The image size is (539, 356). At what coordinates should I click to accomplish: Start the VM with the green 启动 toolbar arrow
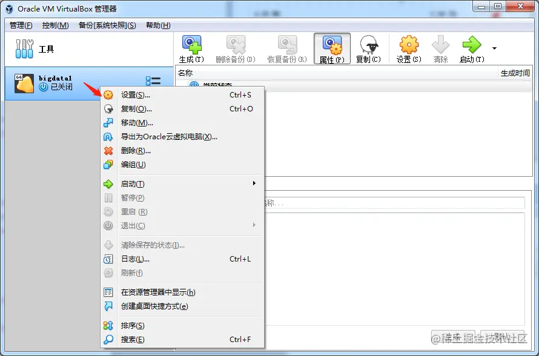472,45
